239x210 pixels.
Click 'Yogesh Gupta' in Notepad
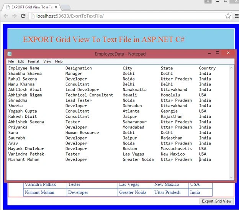pos(23,111)
